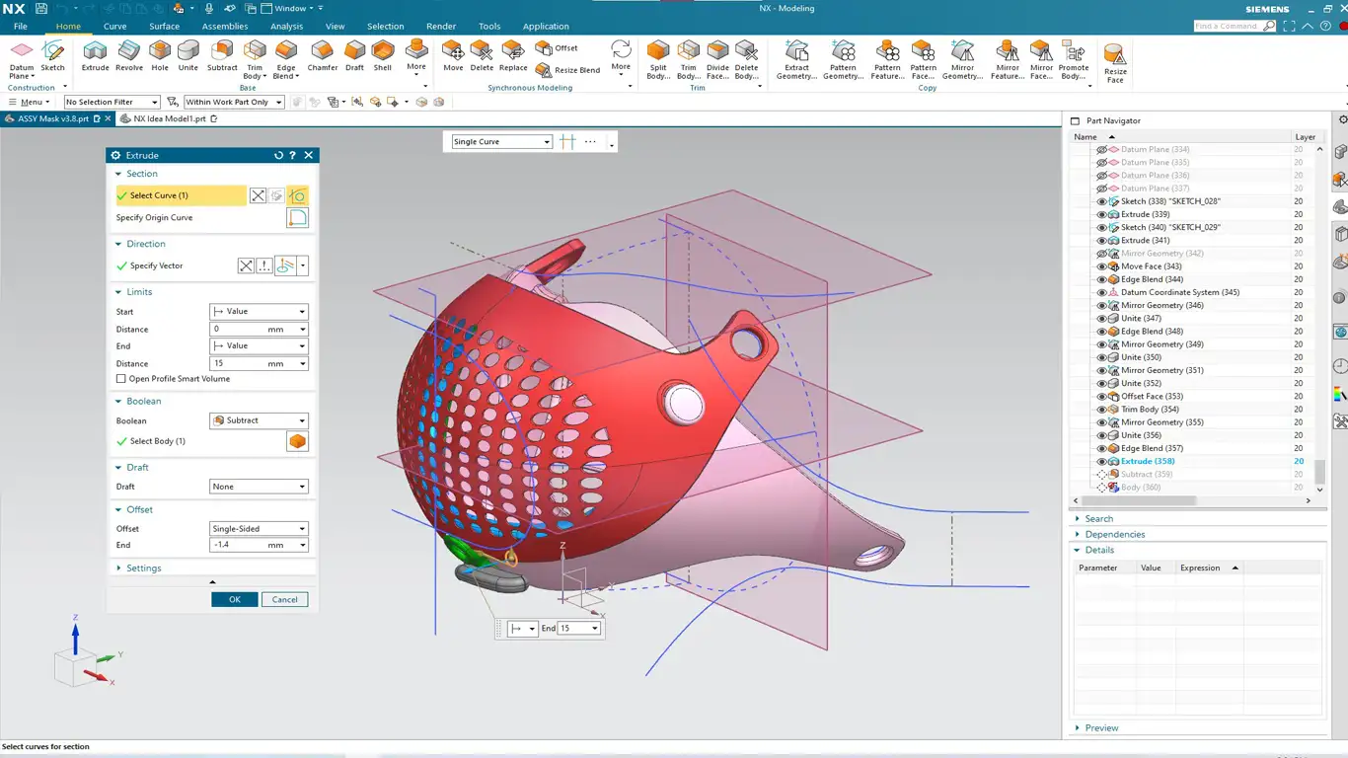
Task: Open the File menu
Action: pyautogui.click(x=20, y=27)
